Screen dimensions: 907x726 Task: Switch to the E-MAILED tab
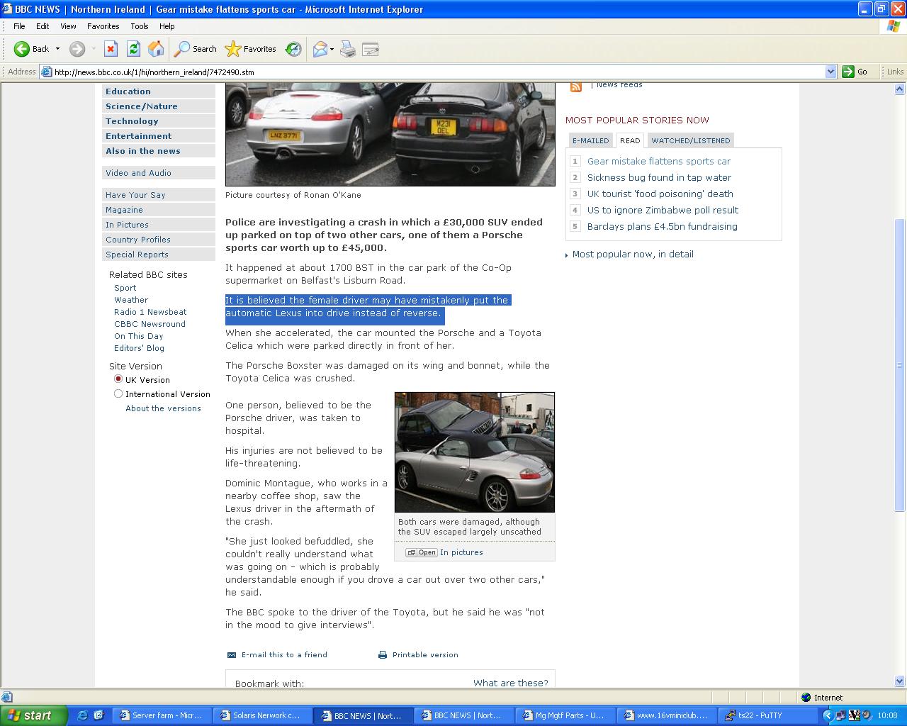pos(590,140)
